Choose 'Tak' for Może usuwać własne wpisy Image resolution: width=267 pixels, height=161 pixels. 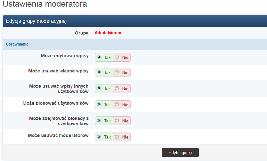tap(99, 72)
